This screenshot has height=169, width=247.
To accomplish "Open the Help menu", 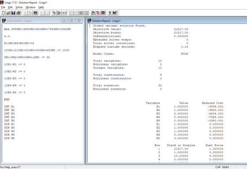I will [x=41, y=7].
